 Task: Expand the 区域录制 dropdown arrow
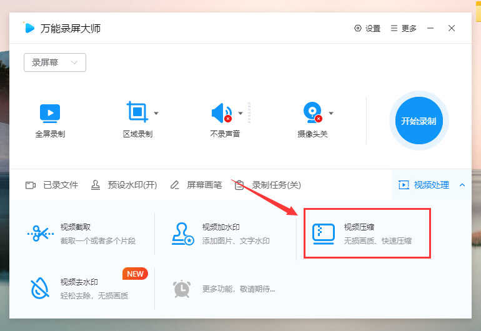tap(156, 113)
